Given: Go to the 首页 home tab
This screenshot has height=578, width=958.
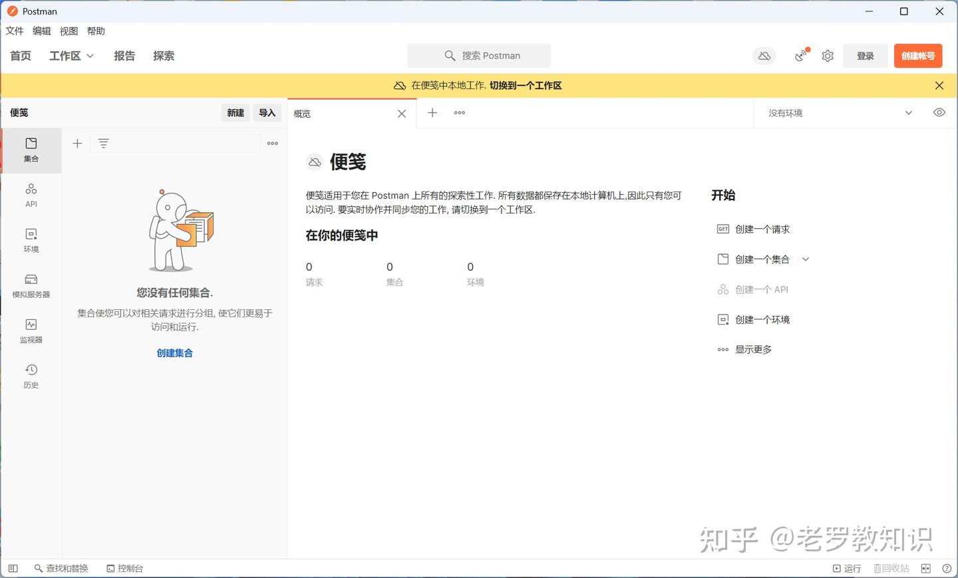Looking at the screenshot, I should [21, 56].
